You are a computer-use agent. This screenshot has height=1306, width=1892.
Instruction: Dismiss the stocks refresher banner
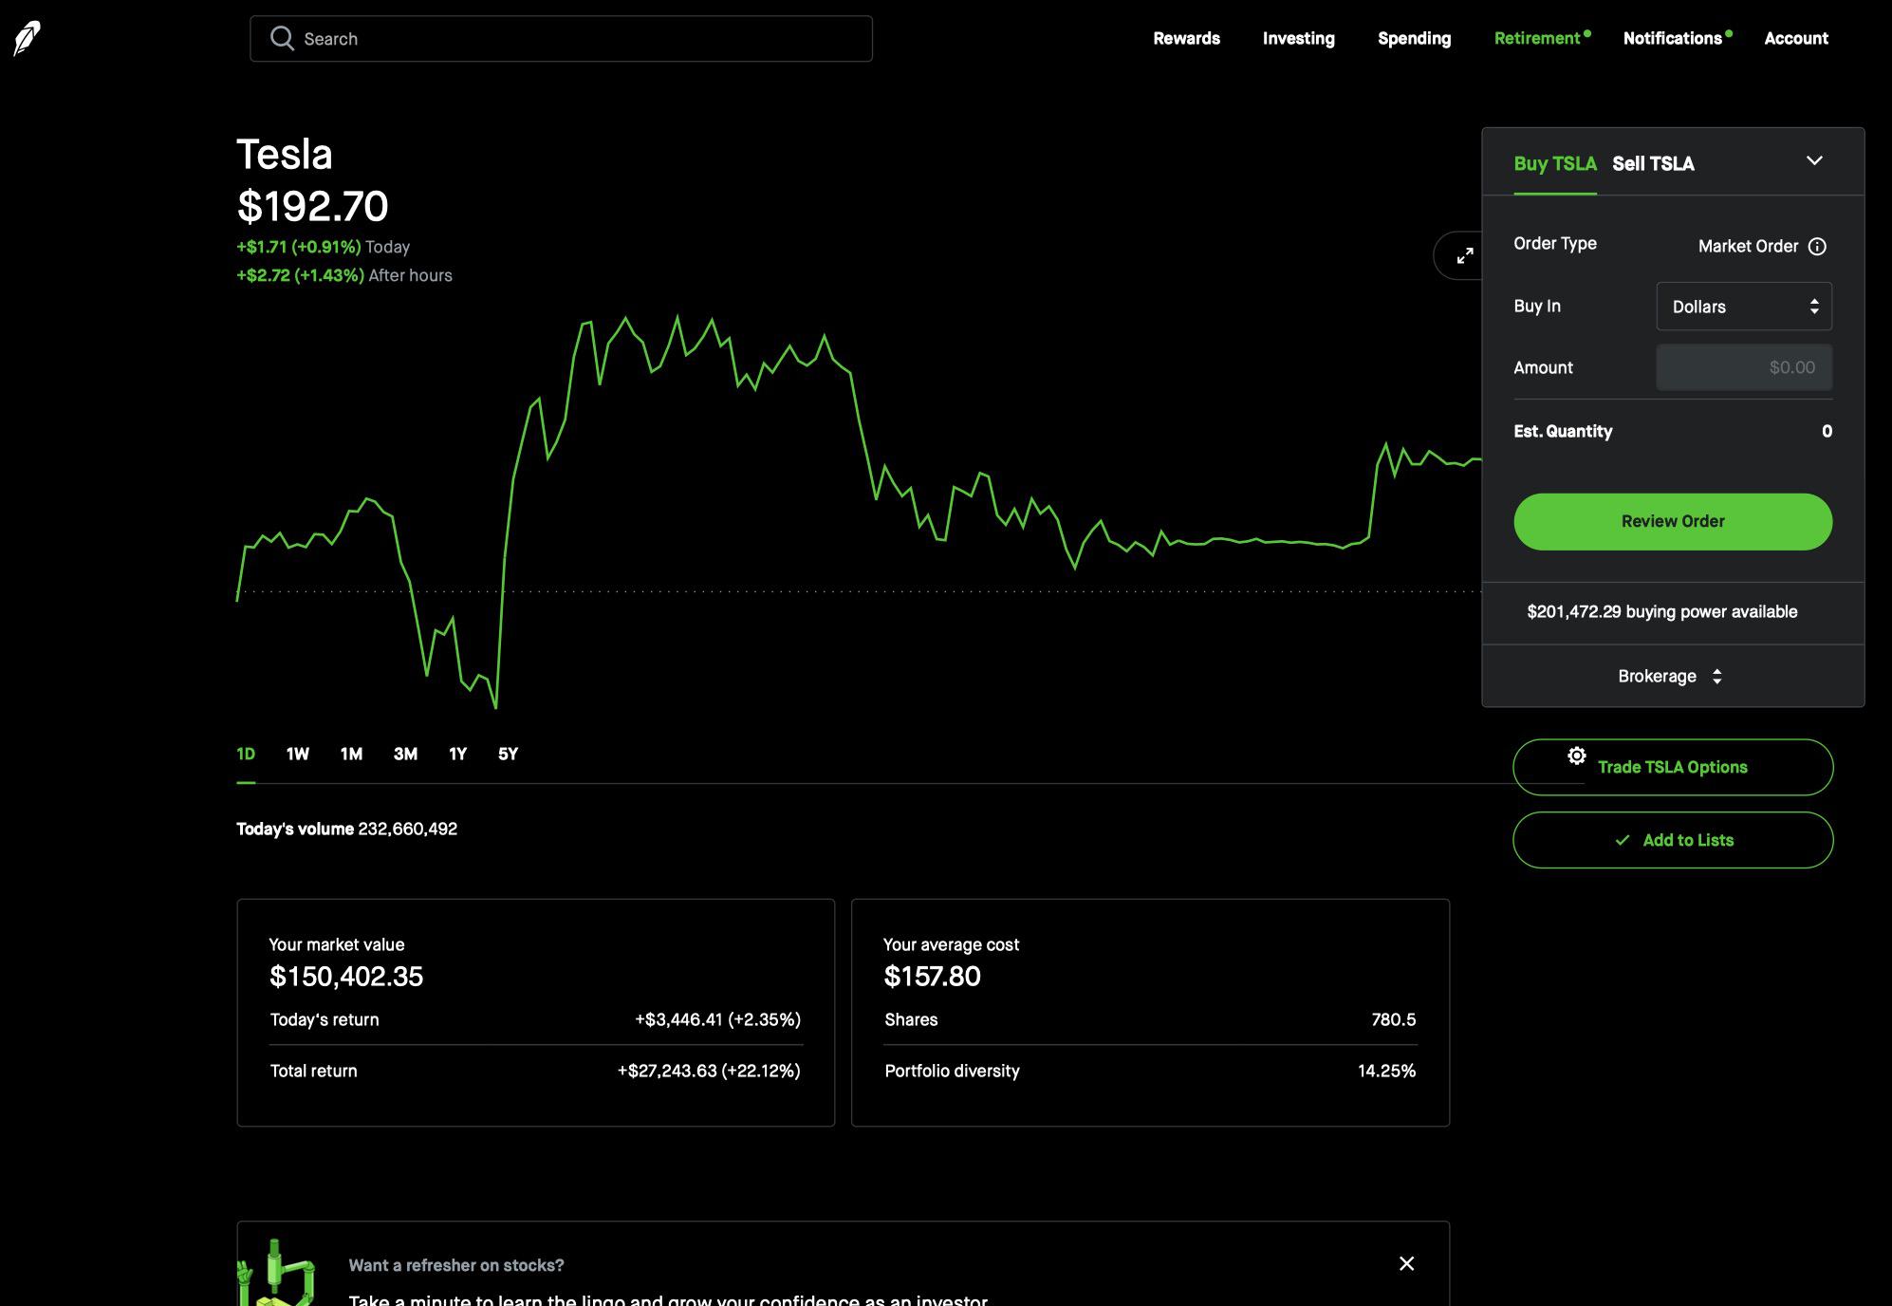click(1406, 1263)
